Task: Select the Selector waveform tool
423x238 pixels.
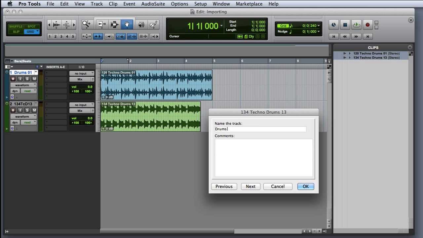Action: pos(114,24)
